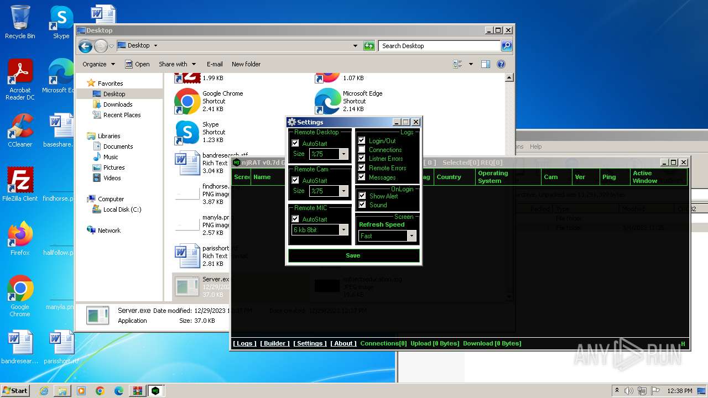Open Skype desktop shortcut icon

[61, 22]
